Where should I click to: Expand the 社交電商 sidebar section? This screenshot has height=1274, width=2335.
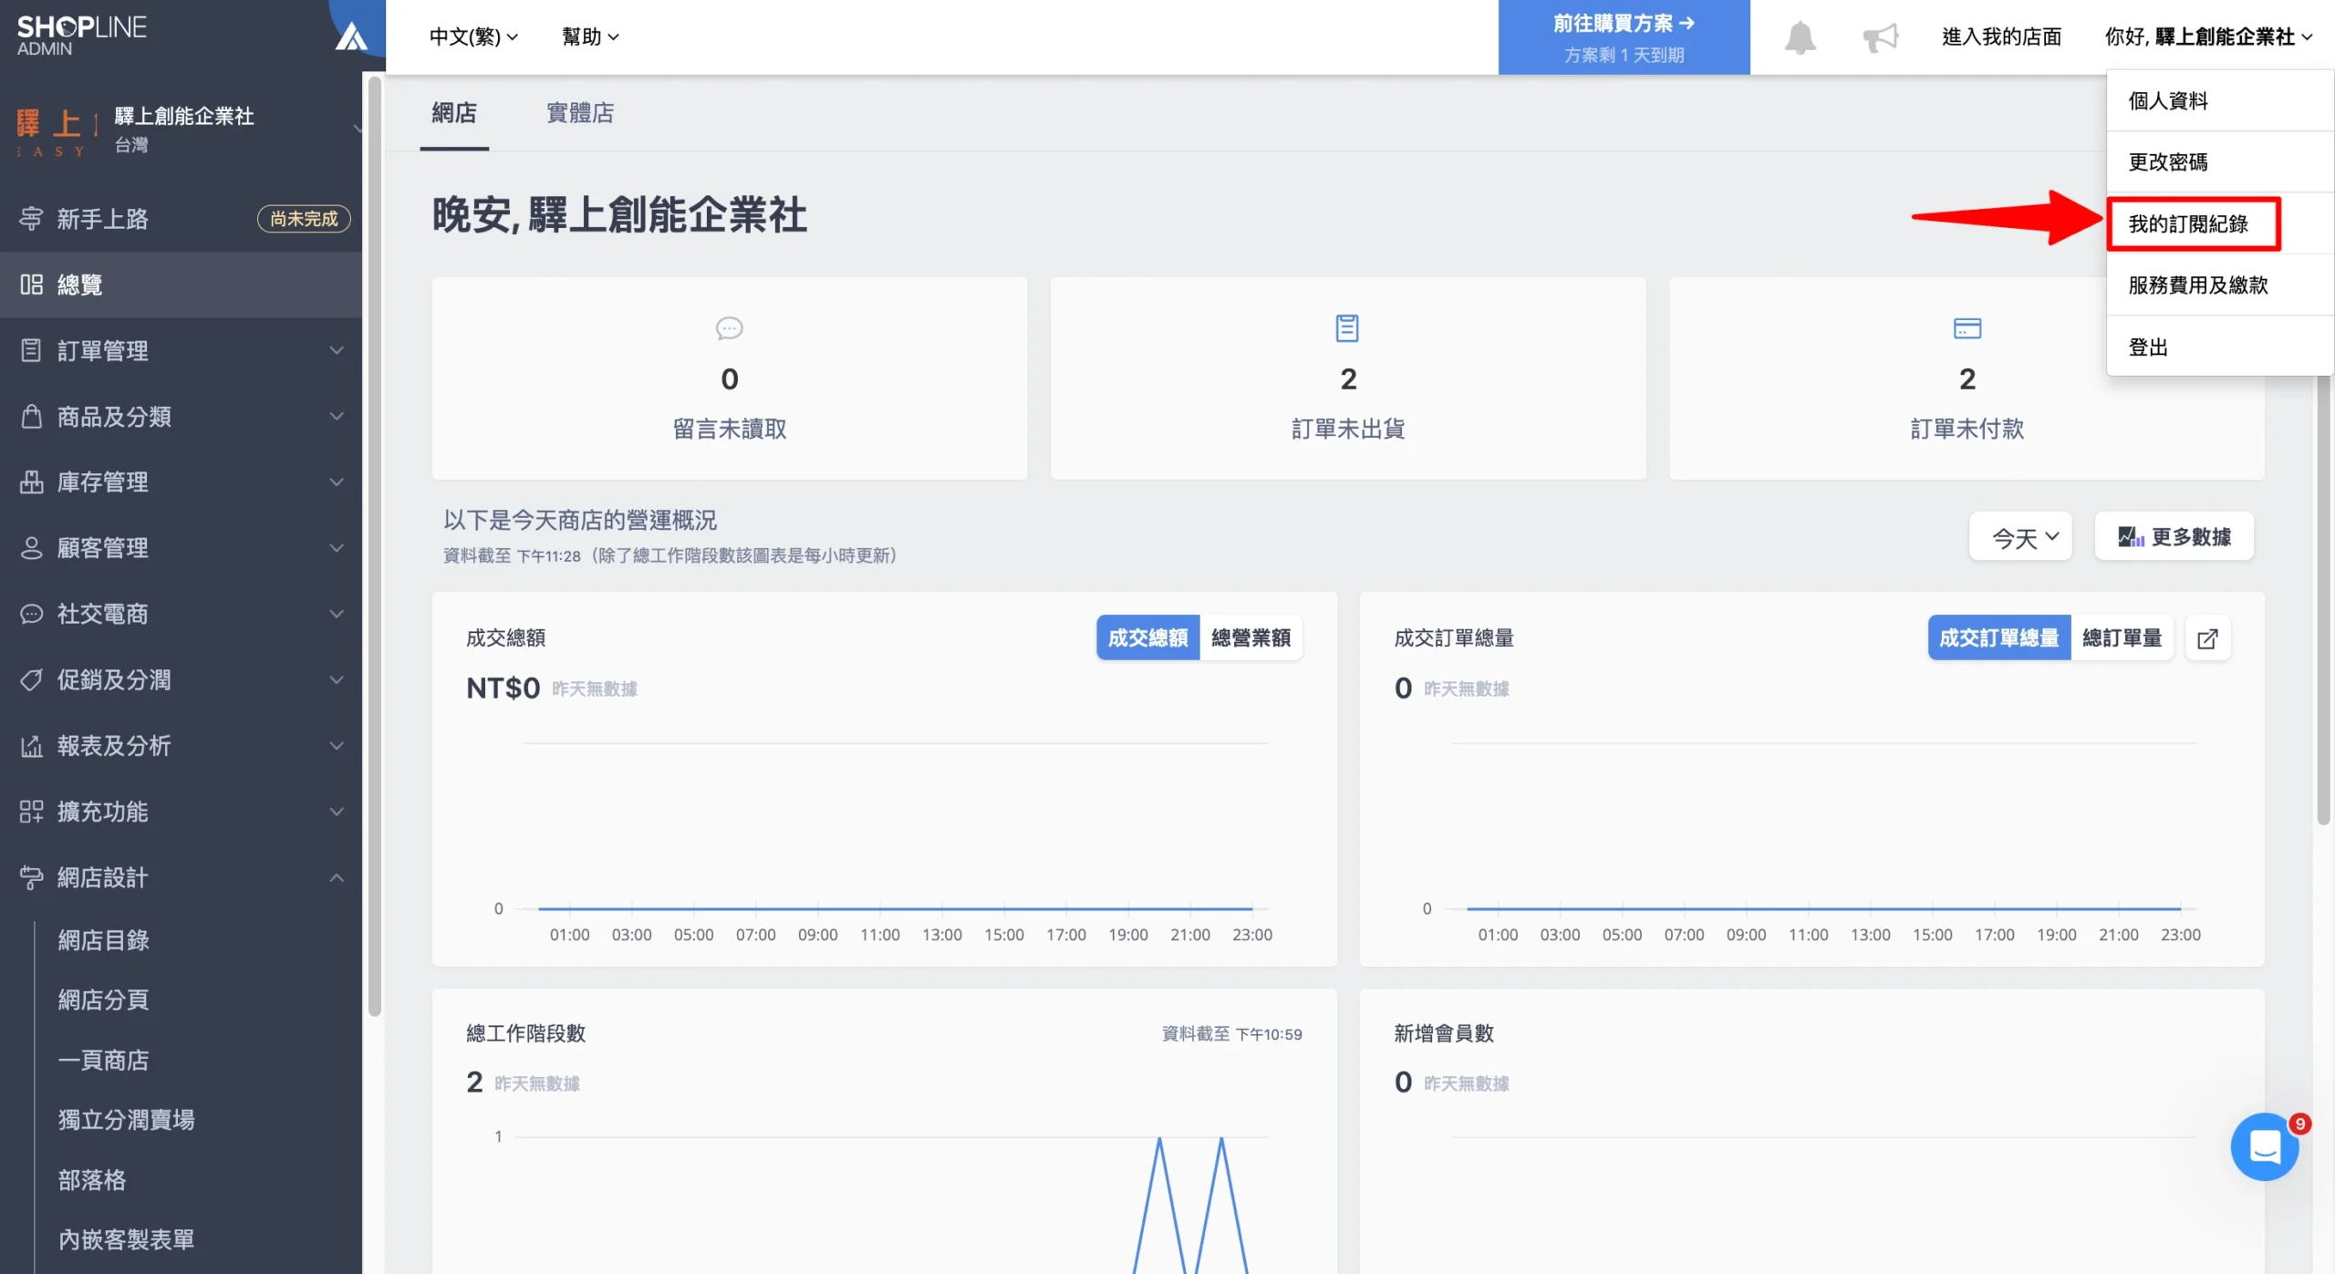click(181, 615)
